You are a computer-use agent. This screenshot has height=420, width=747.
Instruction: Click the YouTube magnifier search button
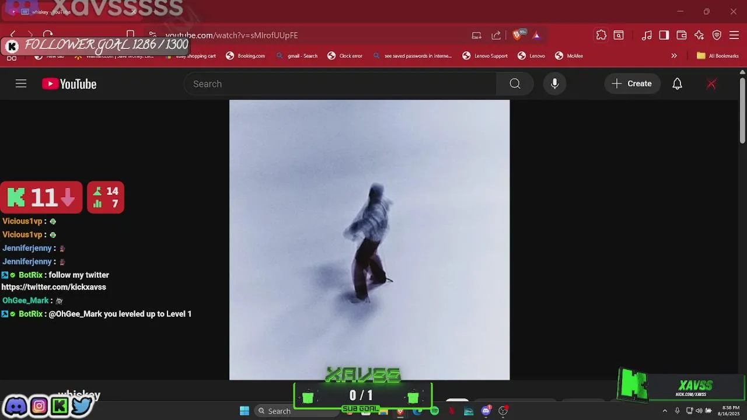(515, 84)
